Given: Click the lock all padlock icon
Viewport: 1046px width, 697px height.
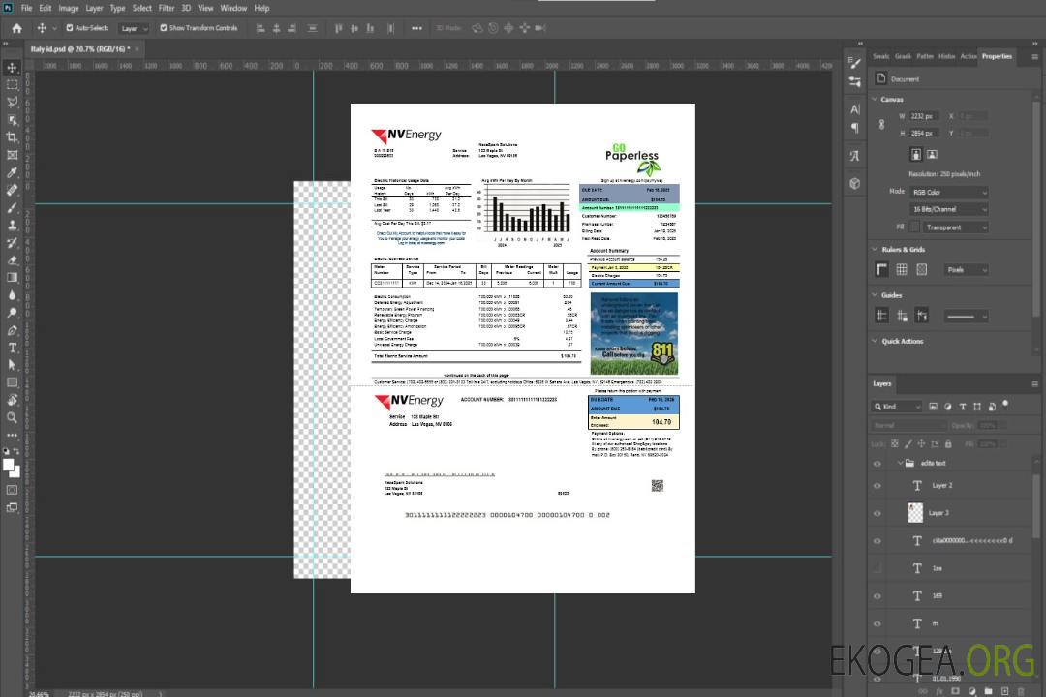Looking at the screenshot, I should (948, 443).
